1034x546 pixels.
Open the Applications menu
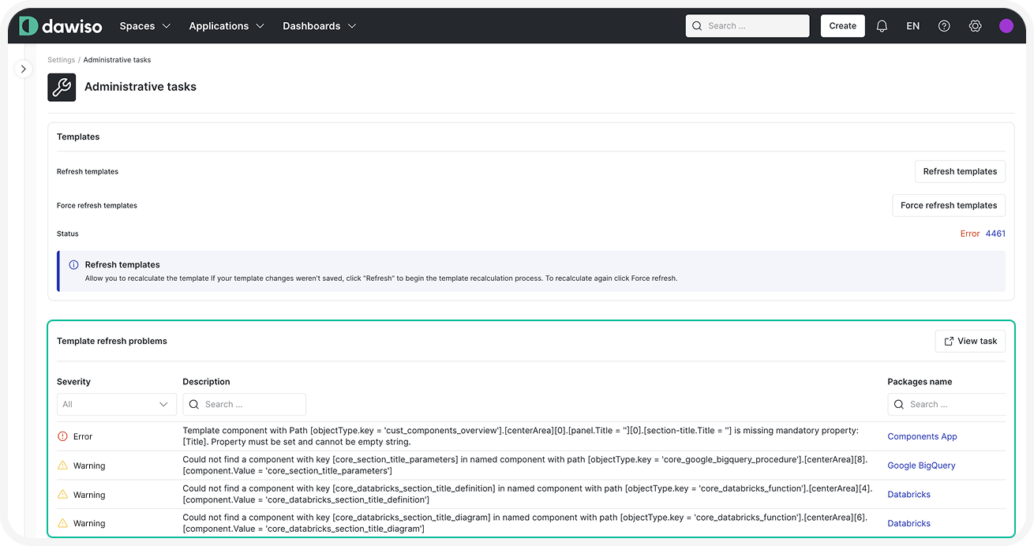(227, 26)
